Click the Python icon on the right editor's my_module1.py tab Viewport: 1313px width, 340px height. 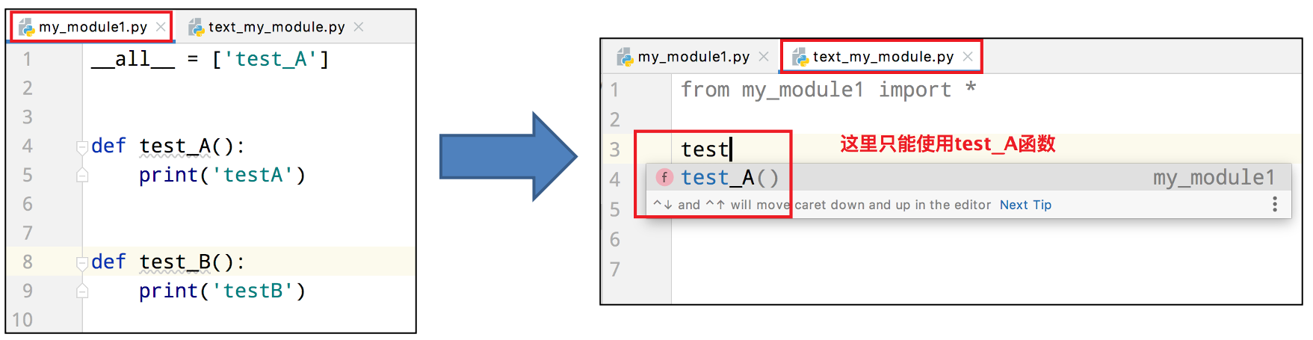[x=625, y=57]
